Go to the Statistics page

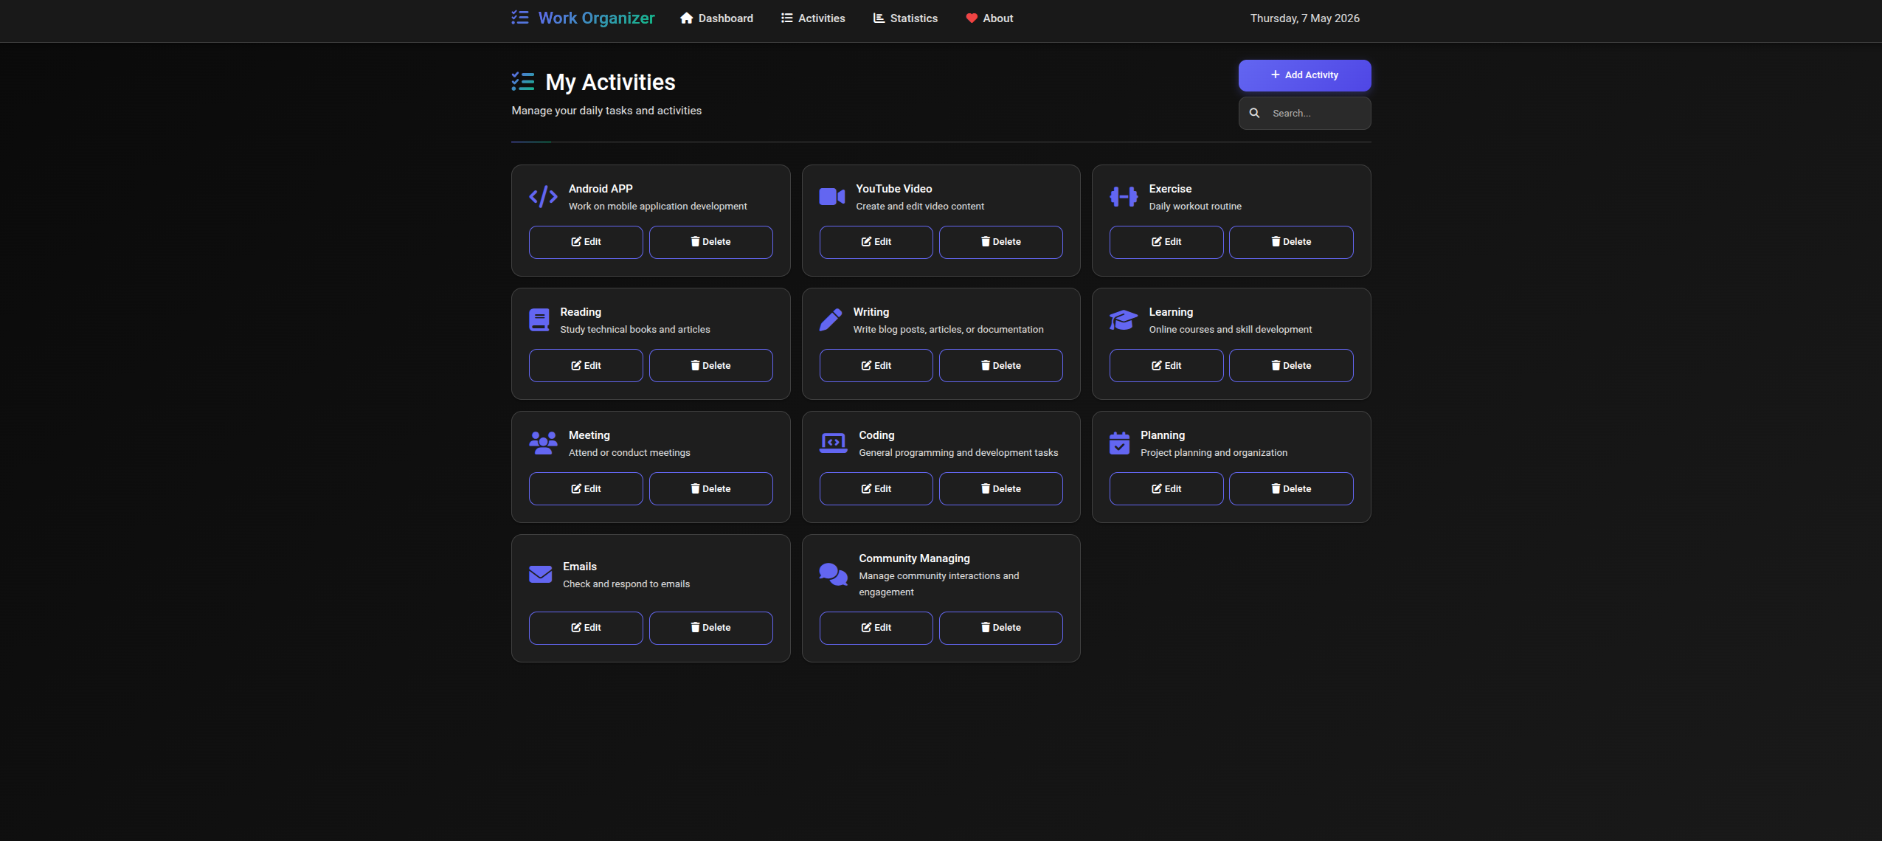(x=905, y=18)
